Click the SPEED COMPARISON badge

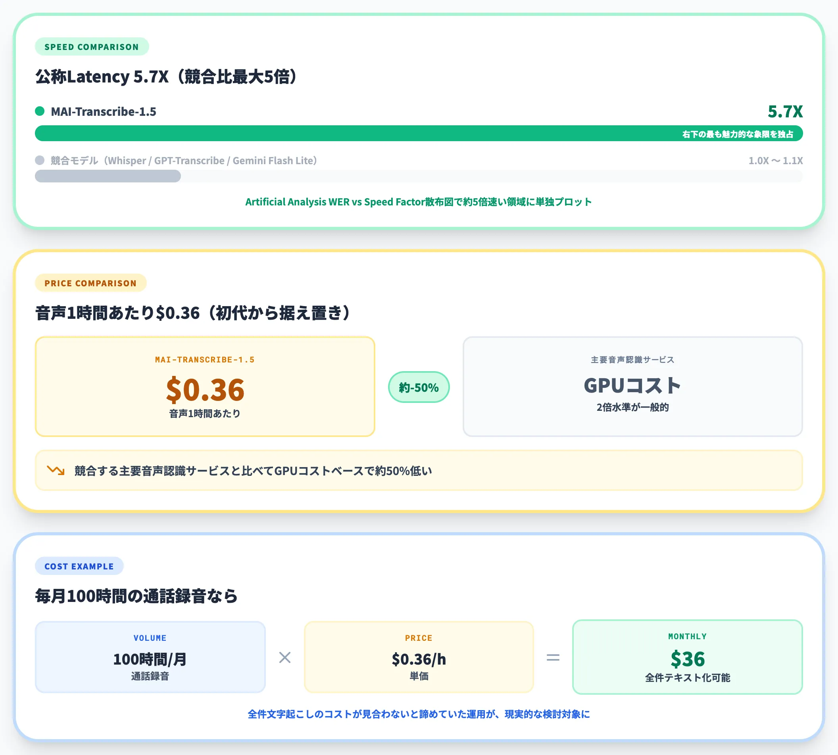click(92, 46)
